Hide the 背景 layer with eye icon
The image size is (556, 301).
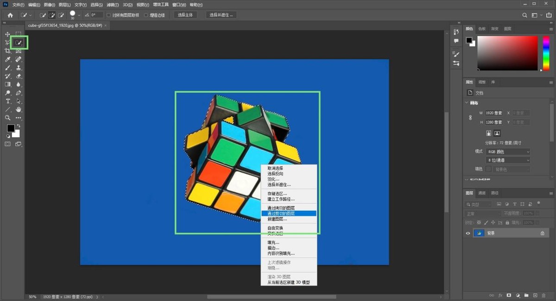pyautogui.click(x=468, y=233)
